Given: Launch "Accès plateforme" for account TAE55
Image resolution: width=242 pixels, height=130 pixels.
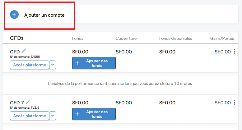Looking at the screenshot, I should pyautogui.click(x=30, y=65).
